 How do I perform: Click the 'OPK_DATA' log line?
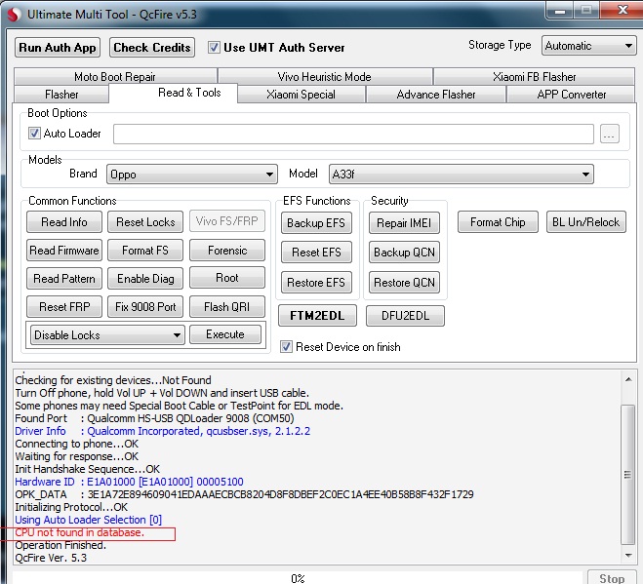click(244, 494)
